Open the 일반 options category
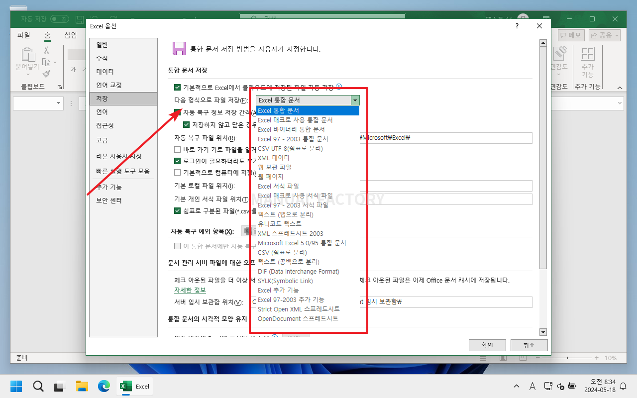The width and height of the screenshot is (637, 398). [x=123, y=45]
